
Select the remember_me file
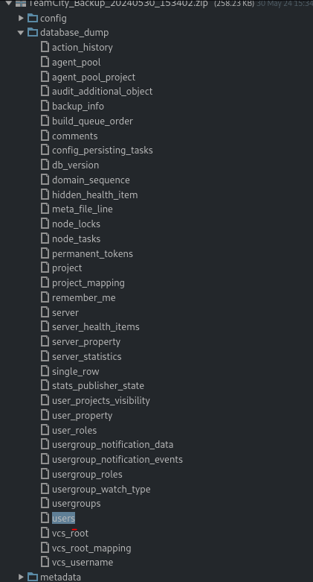[x=84, y=297]
